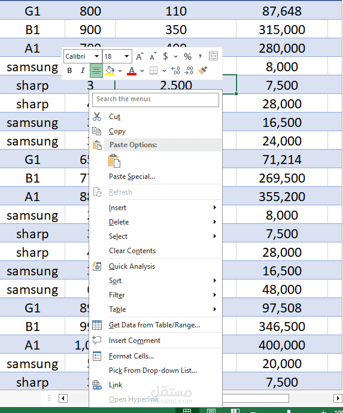Apply Accounting Number Format dollar icon
343x413 pixels.
click(165, 56)
